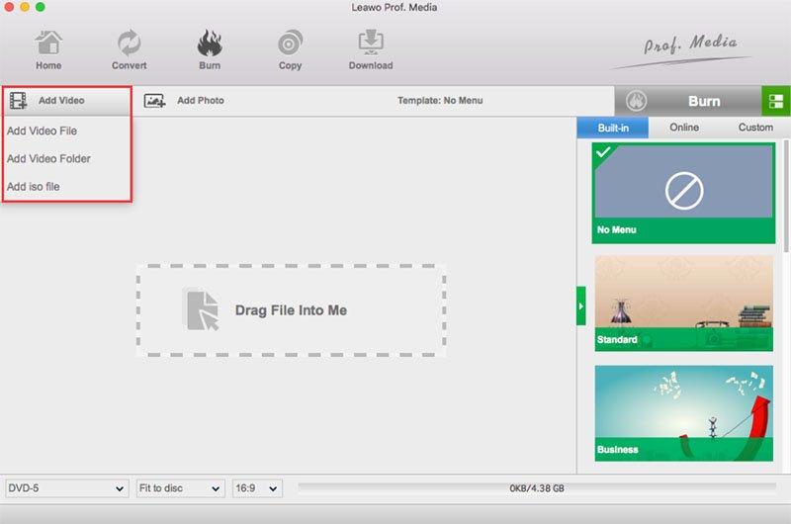
Task: Open the Fit to disc quality dropdown
Action: [180, 488]
